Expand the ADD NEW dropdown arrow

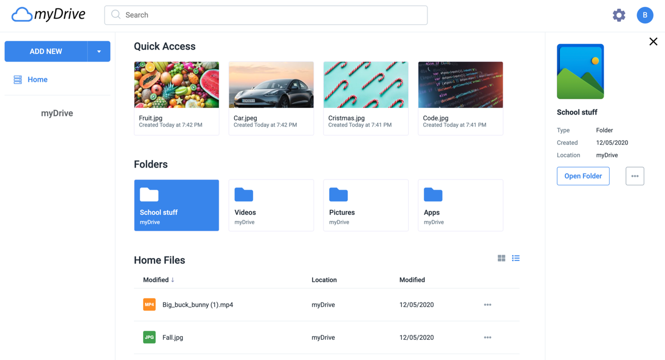tap(99, 51)
